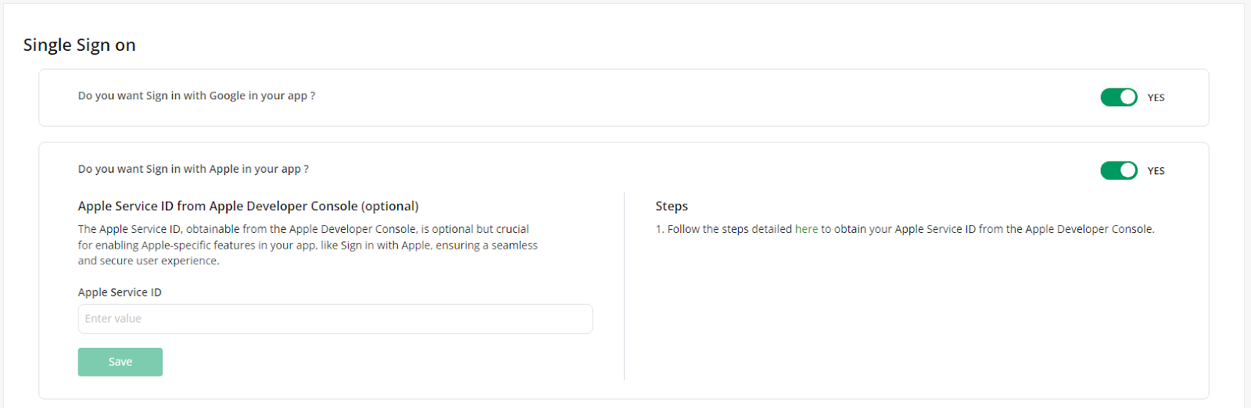
Task: Click the white knob on Apple toggle
Action: click(x=1127, y=170)
